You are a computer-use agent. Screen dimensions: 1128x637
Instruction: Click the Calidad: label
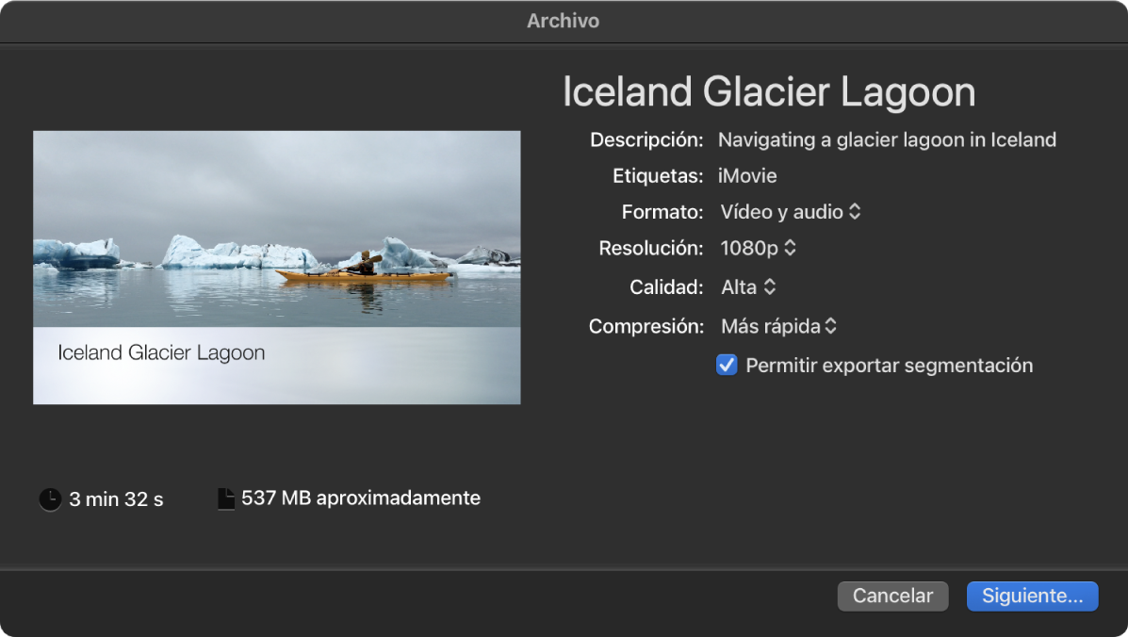666,286
